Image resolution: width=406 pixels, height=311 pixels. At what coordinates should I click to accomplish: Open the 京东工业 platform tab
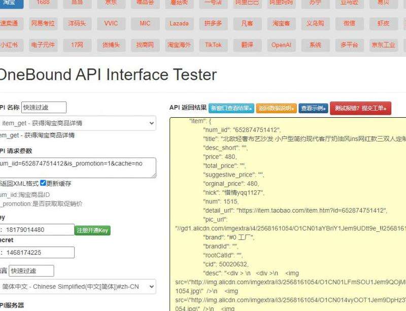click(x=384, y=45)
